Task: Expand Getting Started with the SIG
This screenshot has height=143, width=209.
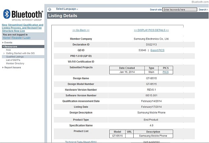Action: coord(20,53)
